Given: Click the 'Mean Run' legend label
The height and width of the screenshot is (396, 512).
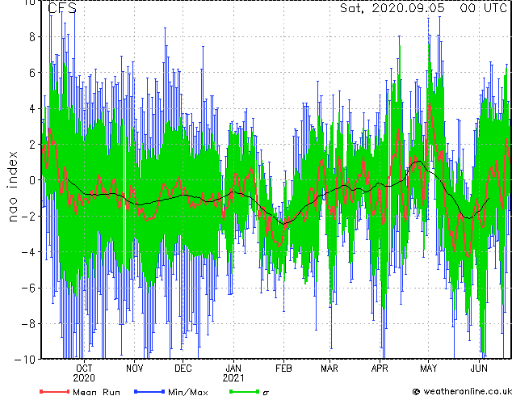Looking at the screenshot, I should point(96,392).
